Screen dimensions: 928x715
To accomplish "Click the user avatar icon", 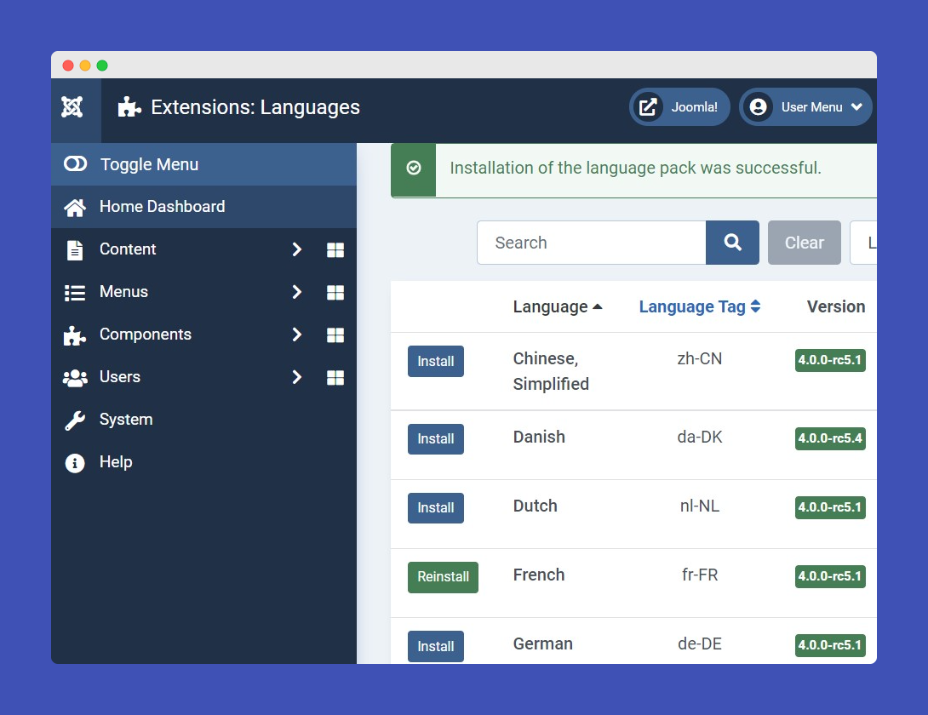I will pyautogui.click(x=758, y=107).
